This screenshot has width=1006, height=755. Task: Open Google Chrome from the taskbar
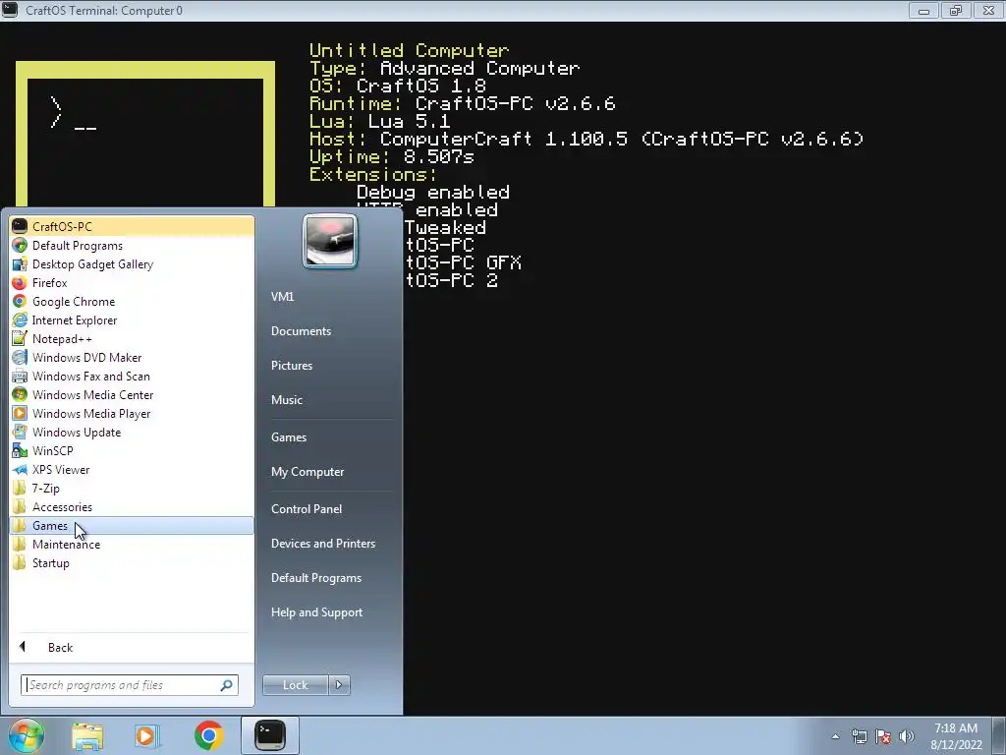(208, 735)
